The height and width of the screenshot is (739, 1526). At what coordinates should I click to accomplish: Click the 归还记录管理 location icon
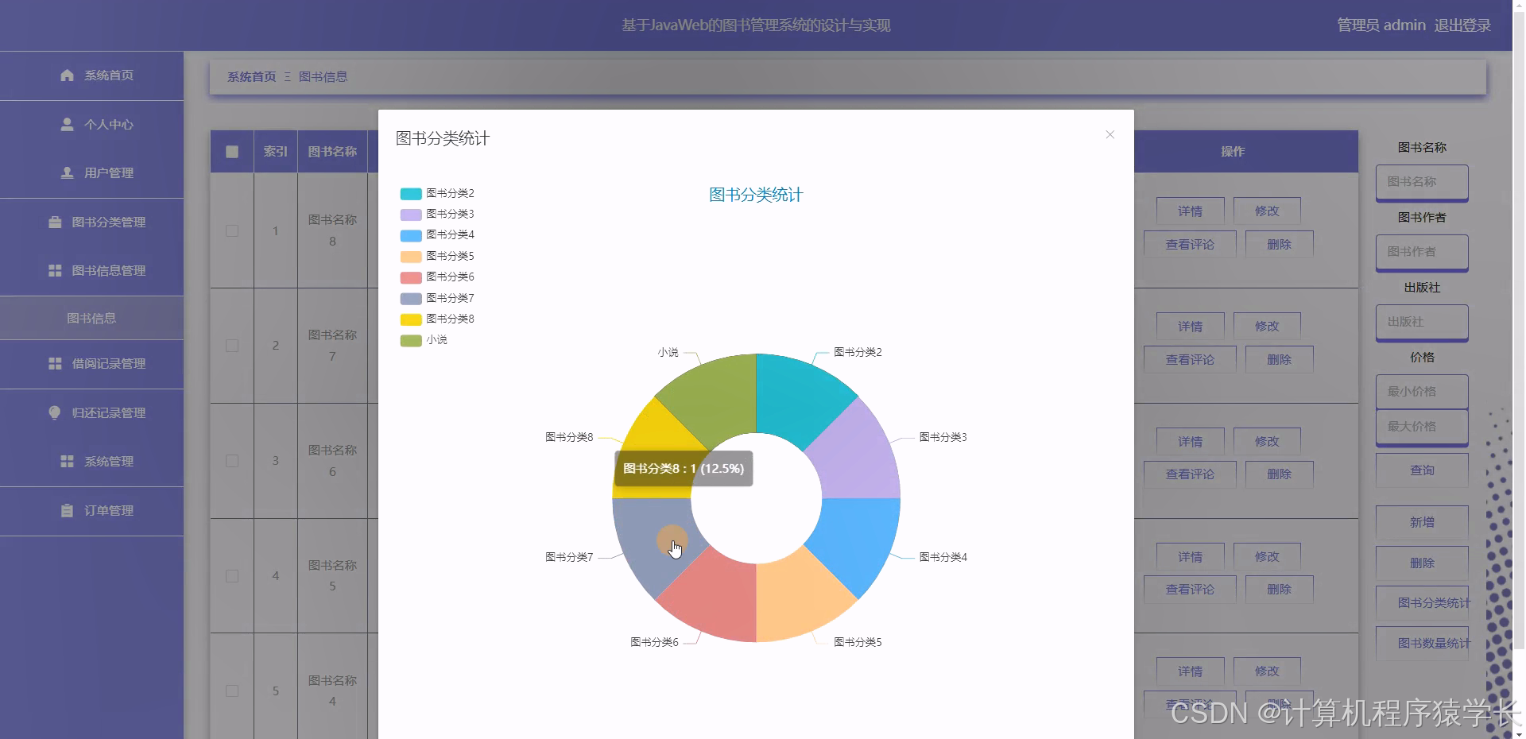53,412
